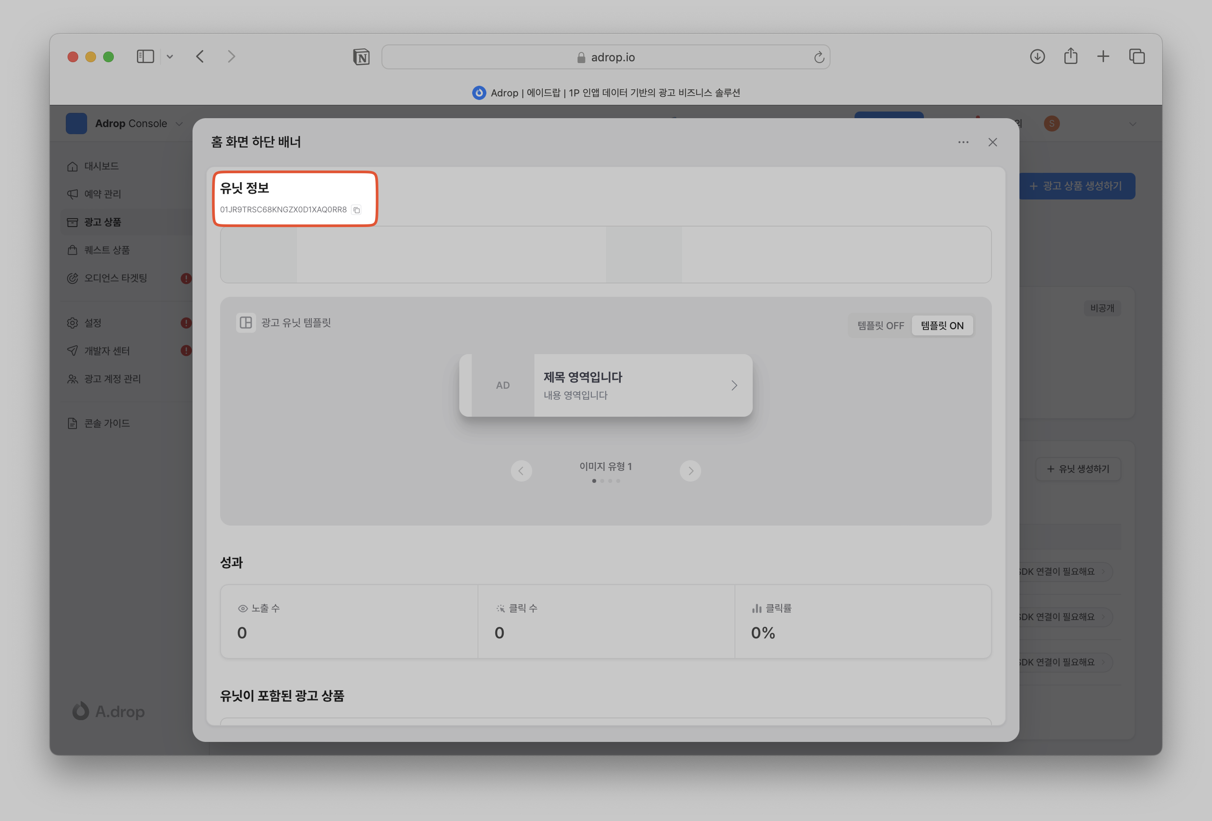Go to 오디언스 타겟팅 menu
Screen dimensions: 1212x821
(115, 279)
